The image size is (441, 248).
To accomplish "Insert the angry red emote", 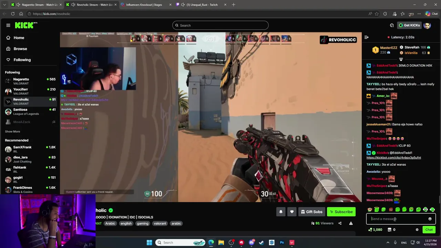I will click(x=391, y=209).
